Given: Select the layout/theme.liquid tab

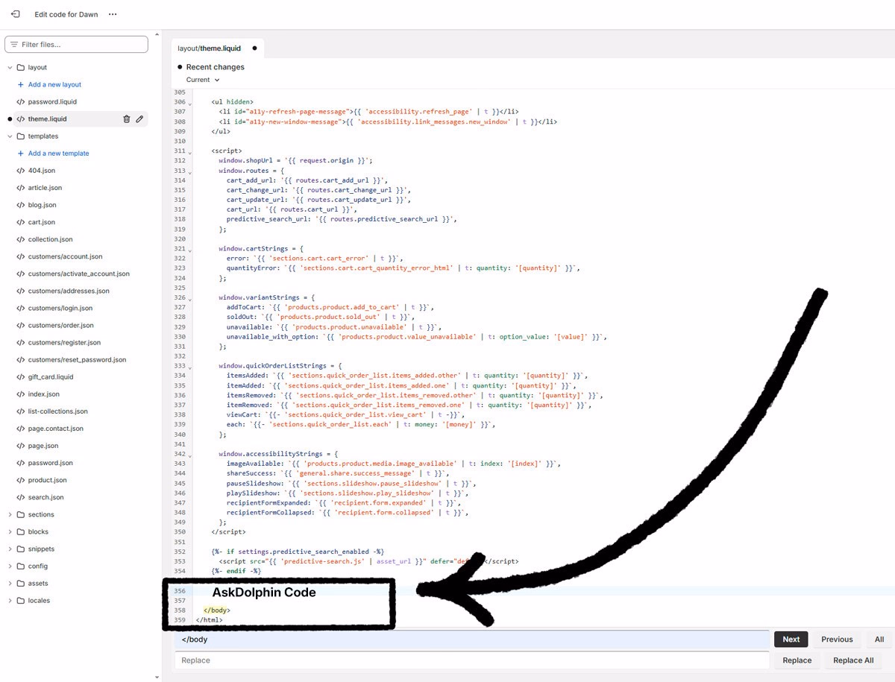Looking at the screenshot, I should (210, 48).
